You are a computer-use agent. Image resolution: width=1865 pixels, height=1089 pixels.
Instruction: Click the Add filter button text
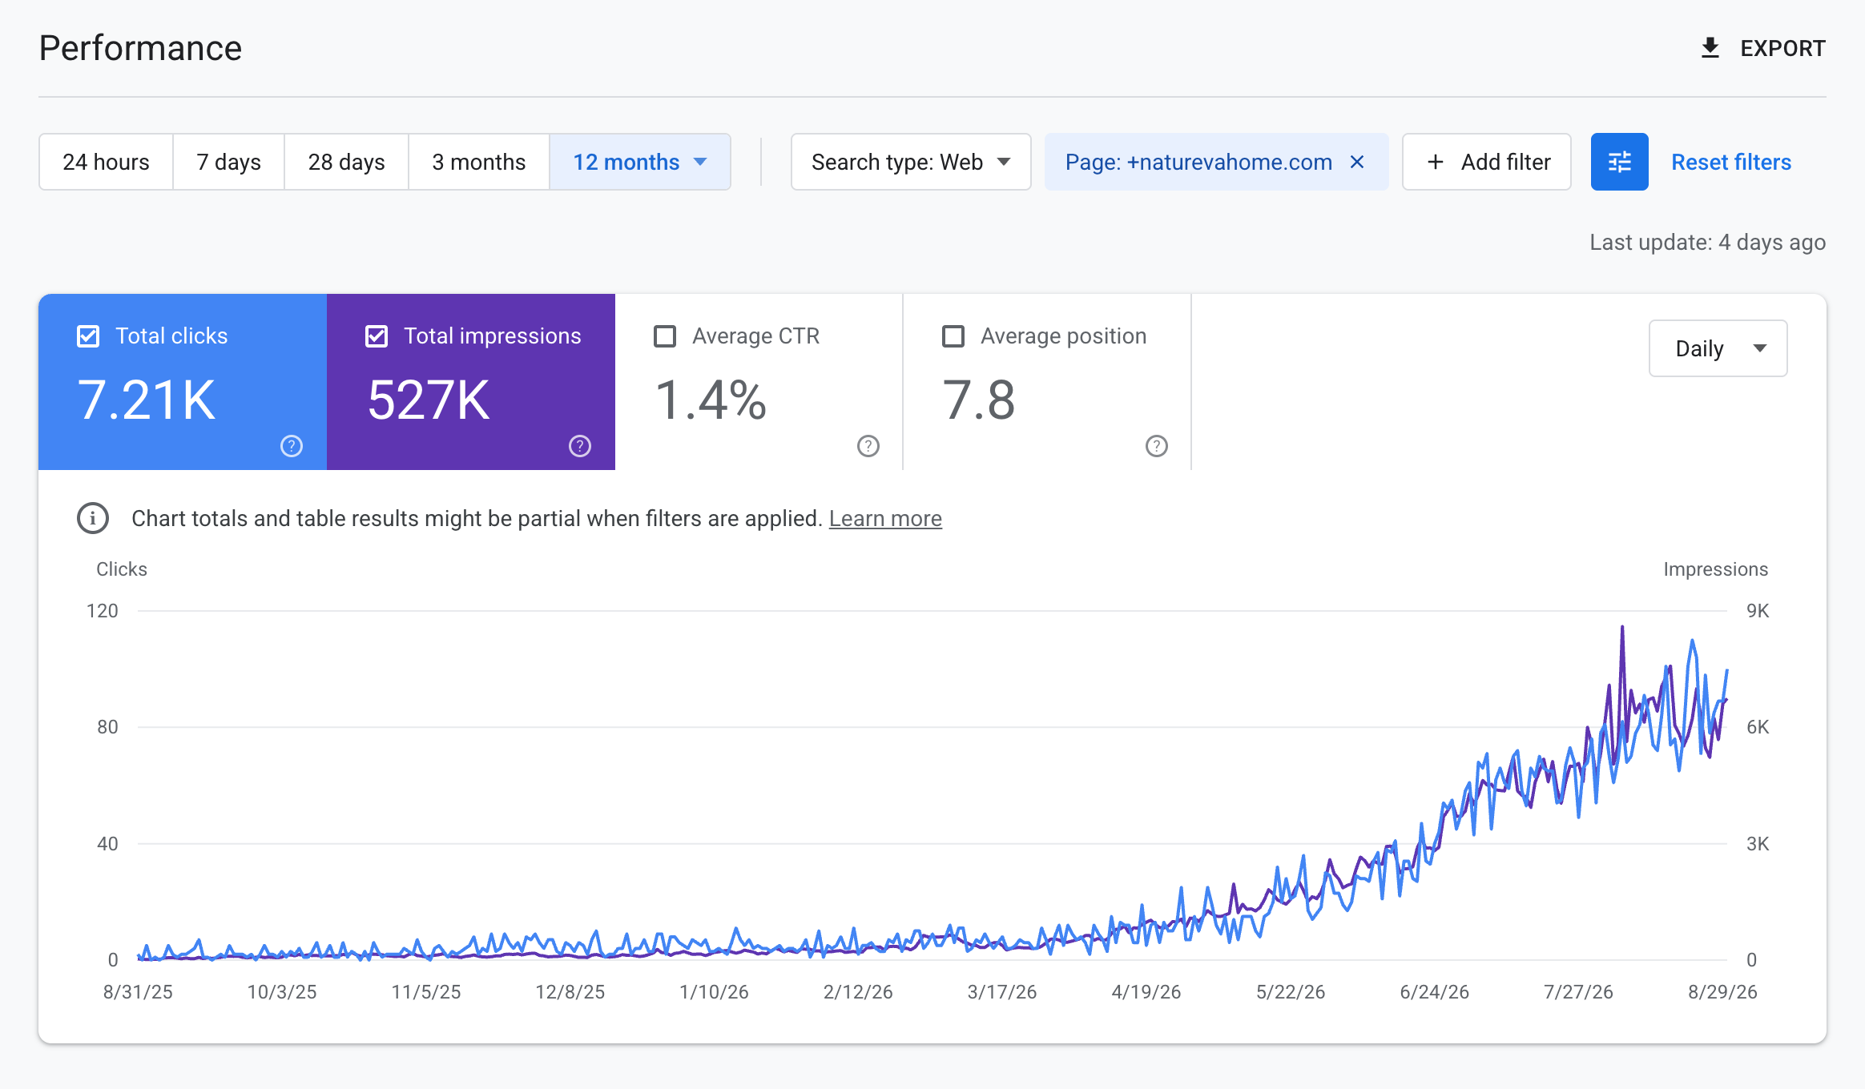click(x=1505, y=162)
